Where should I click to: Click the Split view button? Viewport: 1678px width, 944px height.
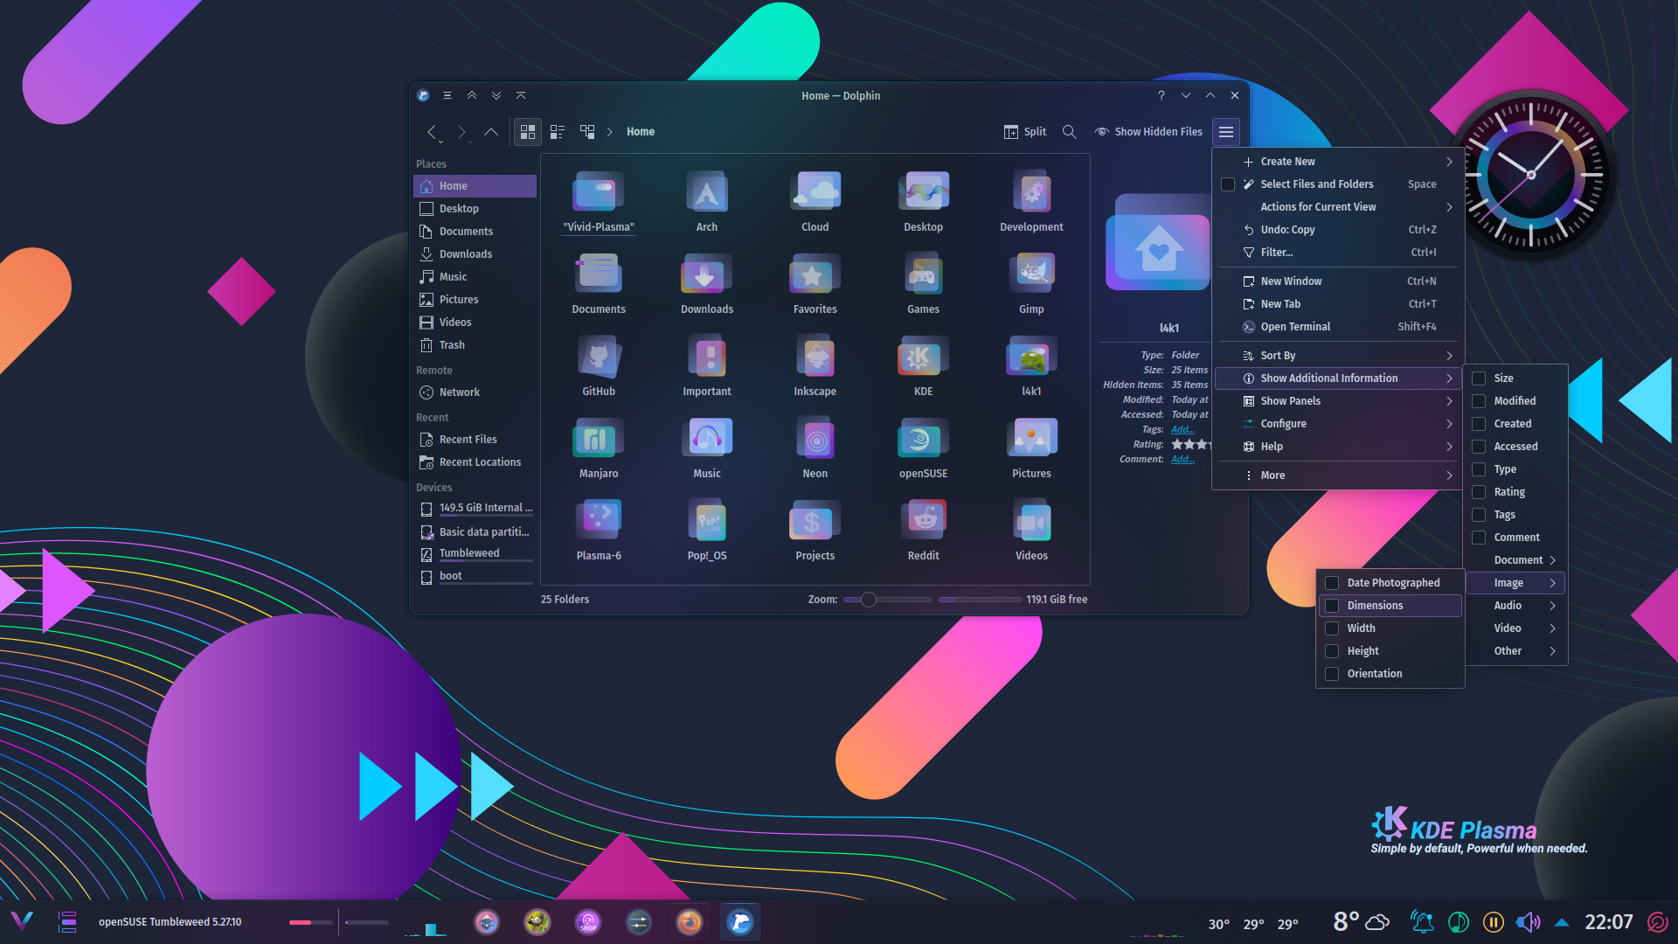1025,132
